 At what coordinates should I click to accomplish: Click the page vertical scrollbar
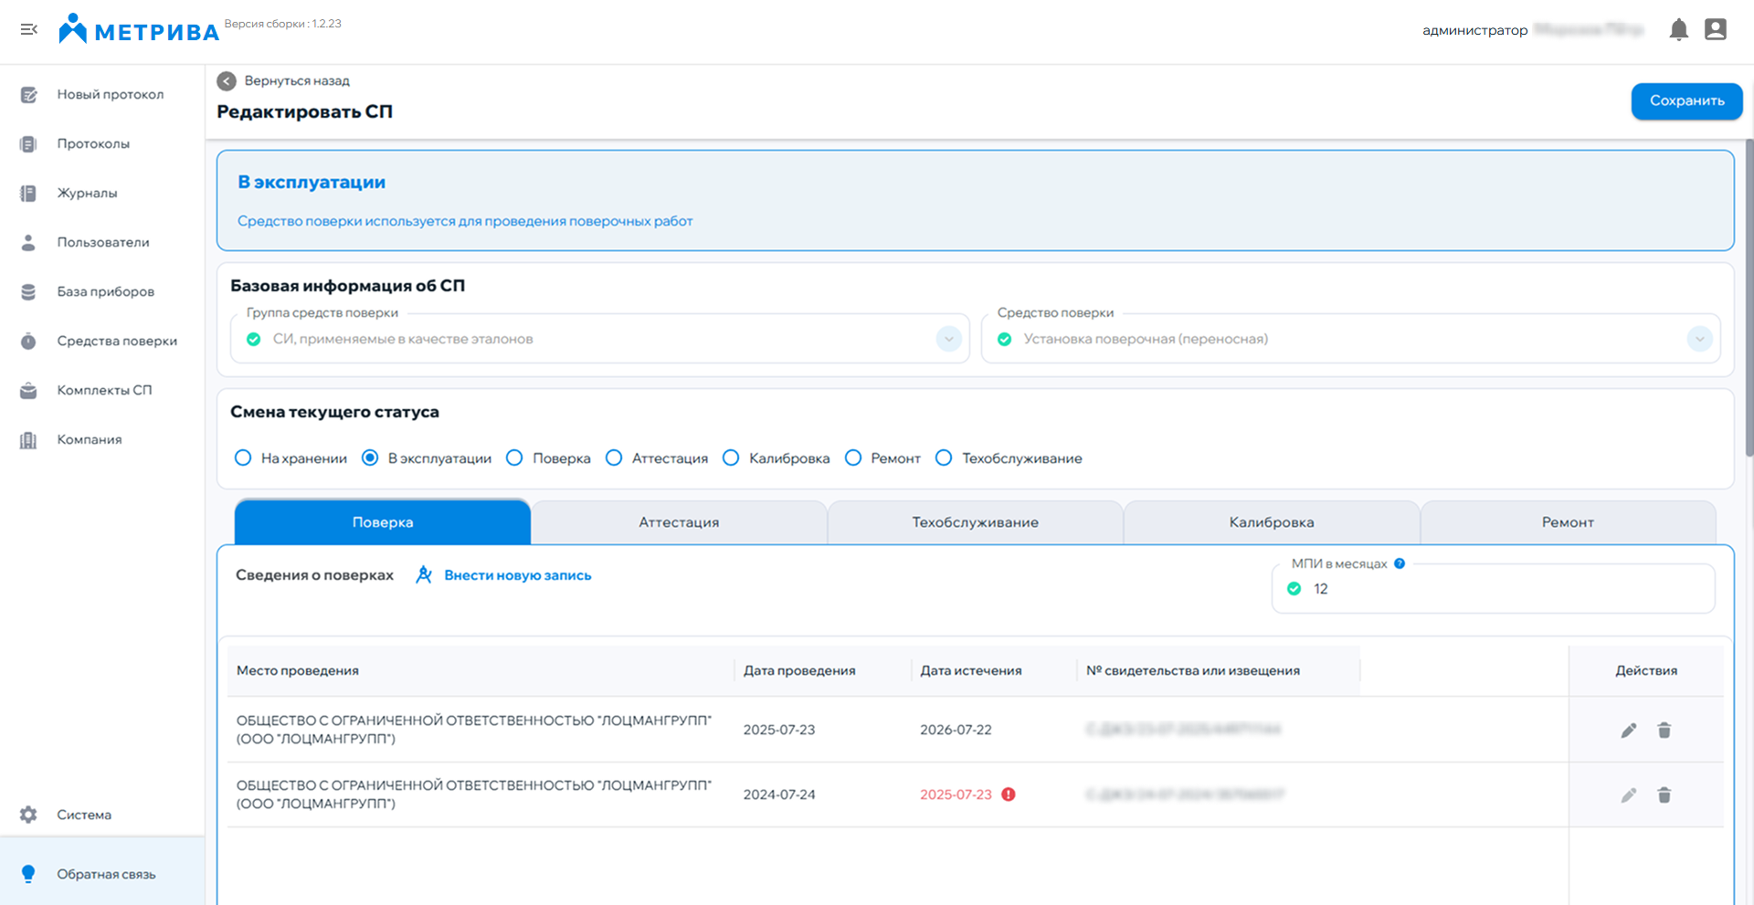coord(1749,301)
